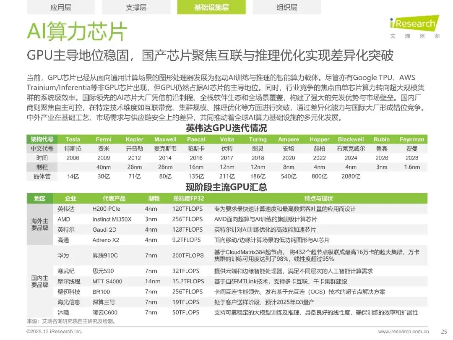Click the Instinct MI350X product cell
The width and height of the screenshot is (453, 340).
[x=112, y=219]
